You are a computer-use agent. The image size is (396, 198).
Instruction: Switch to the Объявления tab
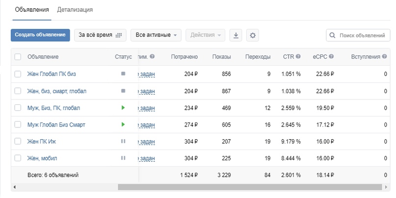(x=32, y=10)
